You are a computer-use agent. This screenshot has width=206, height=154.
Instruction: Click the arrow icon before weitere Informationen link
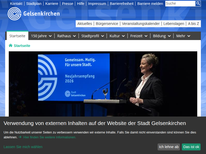point(20,137)
